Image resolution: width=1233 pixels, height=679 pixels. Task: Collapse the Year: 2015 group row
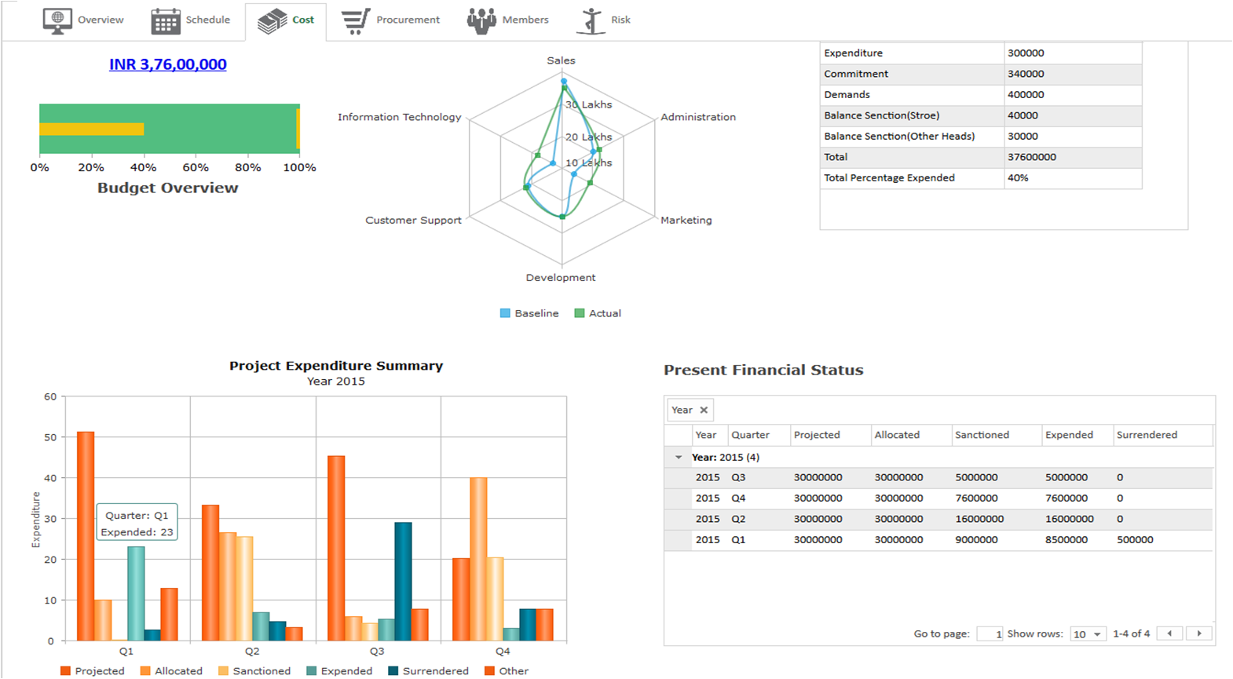[679, 457]
